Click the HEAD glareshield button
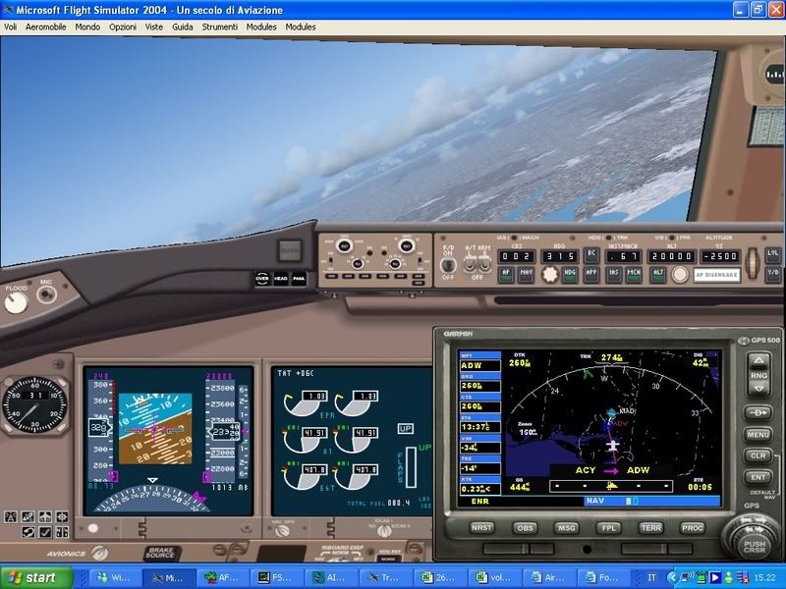This screenshot has width=786, height=589. 281,279
